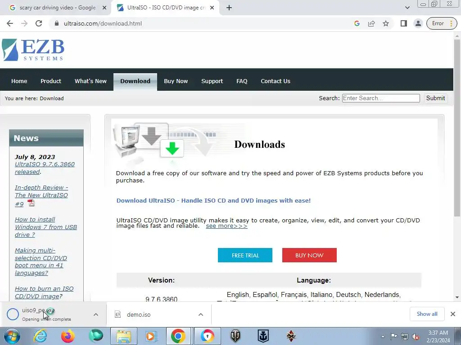461x345 pixels.
Task: Open the What's New menu item
Action: click(x=90, y=81)
